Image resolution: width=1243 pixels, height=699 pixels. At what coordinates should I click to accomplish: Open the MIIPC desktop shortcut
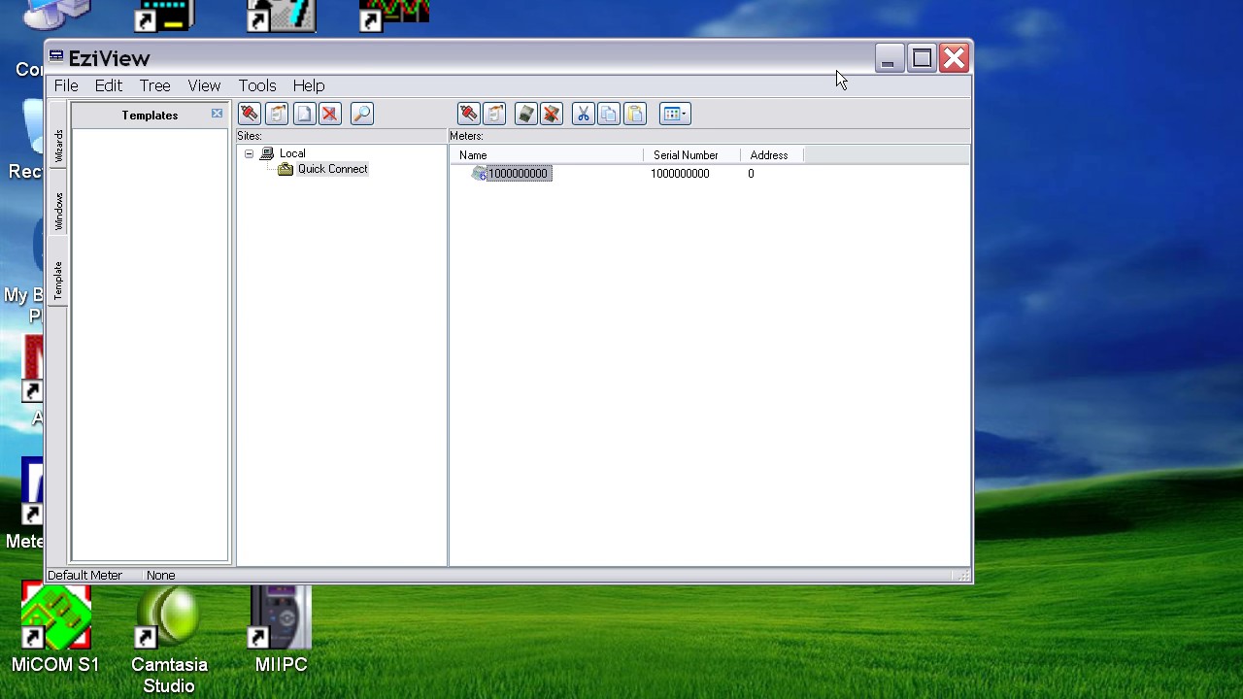(281, 629)
